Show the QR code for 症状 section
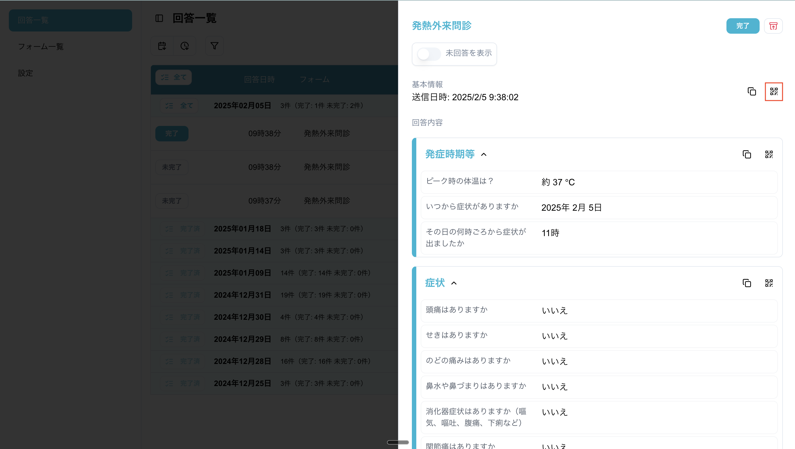This screenshot has width=795, height=449. click(769, 283)
